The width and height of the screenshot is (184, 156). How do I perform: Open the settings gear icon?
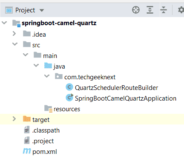pos(181,10)
